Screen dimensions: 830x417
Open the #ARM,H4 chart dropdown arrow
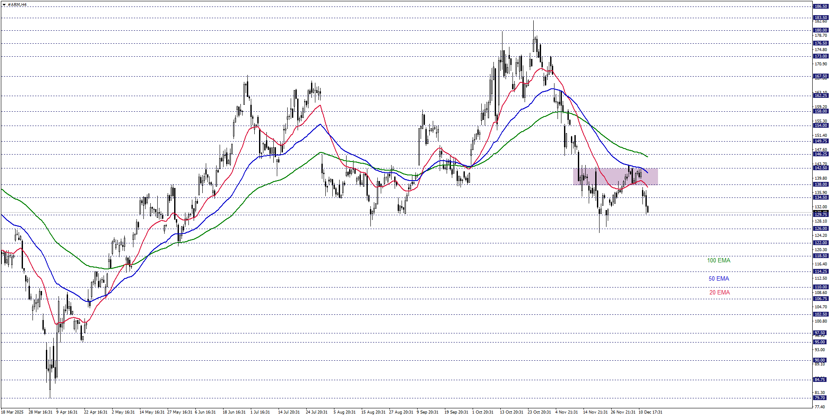[x=4, y=5]
